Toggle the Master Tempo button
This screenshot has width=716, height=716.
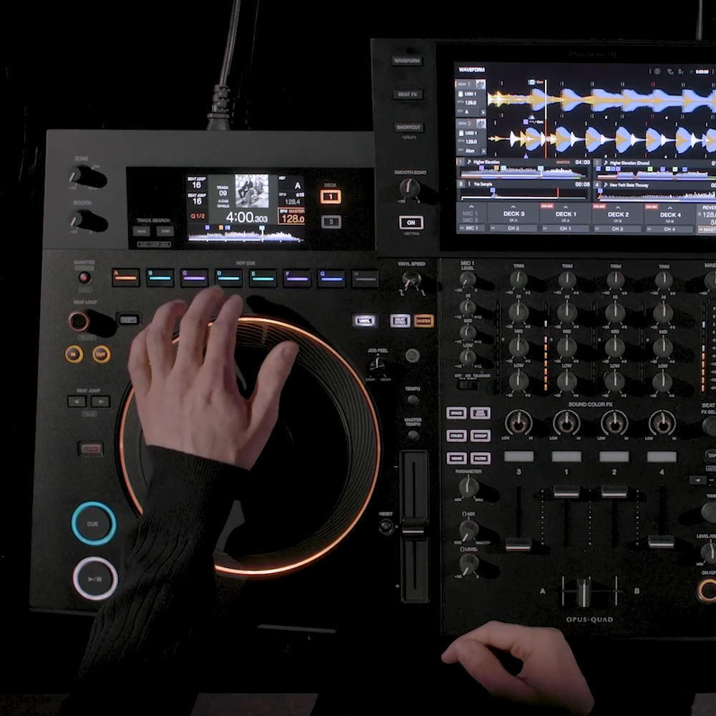click(413, 435)
